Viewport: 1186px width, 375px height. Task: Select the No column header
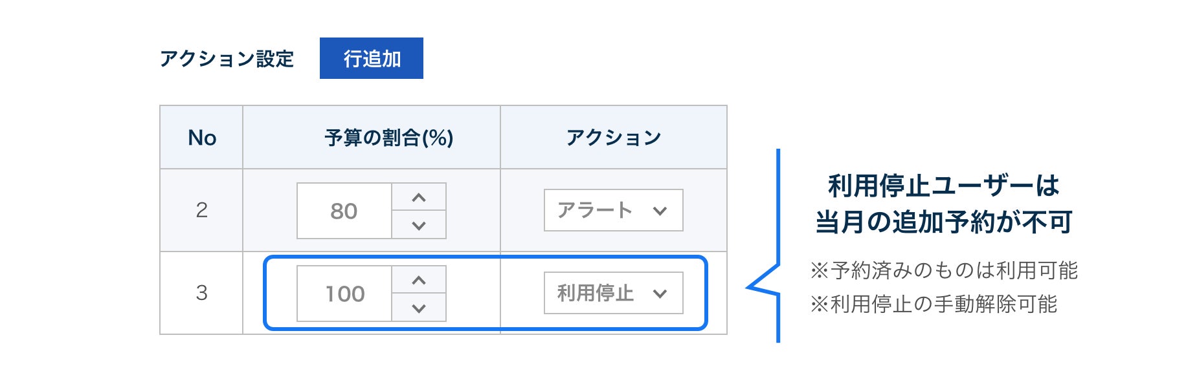tap(201, 137)
